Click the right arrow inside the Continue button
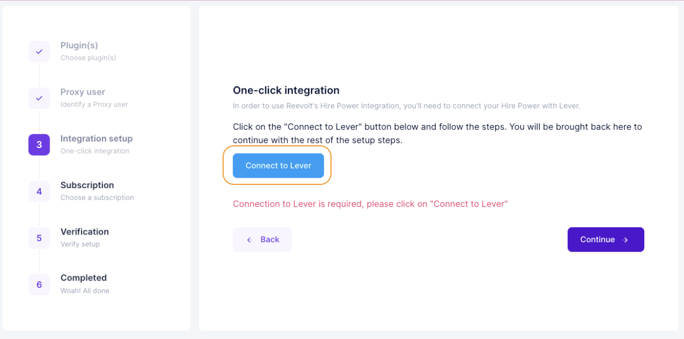This screenshot has height=339, width=684. tap(625, 239)
